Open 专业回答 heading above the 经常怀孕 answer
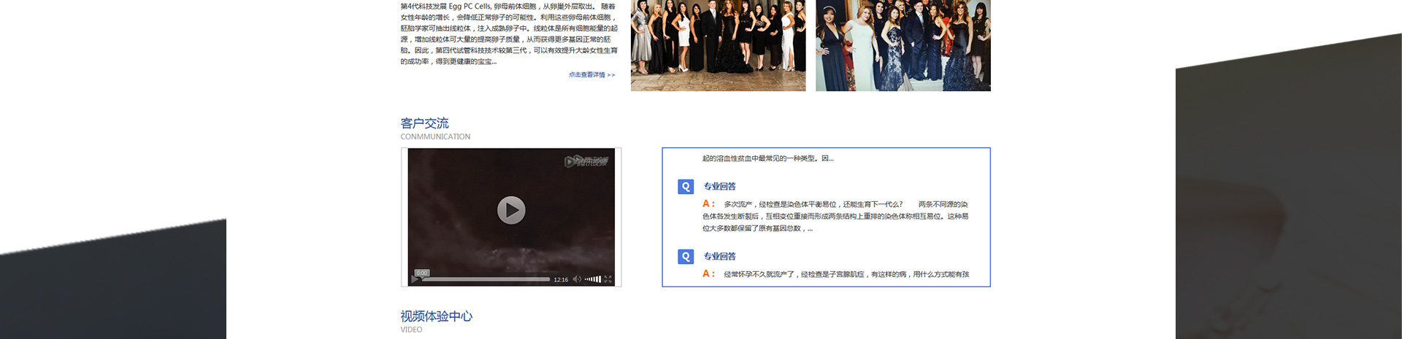Screen dimensions: 1402x339 pos(719,257)
